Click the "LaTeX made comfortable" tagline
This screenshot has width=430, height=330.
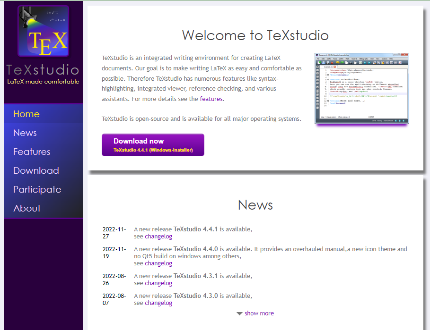pyautogui.click(x=43, y=82)
